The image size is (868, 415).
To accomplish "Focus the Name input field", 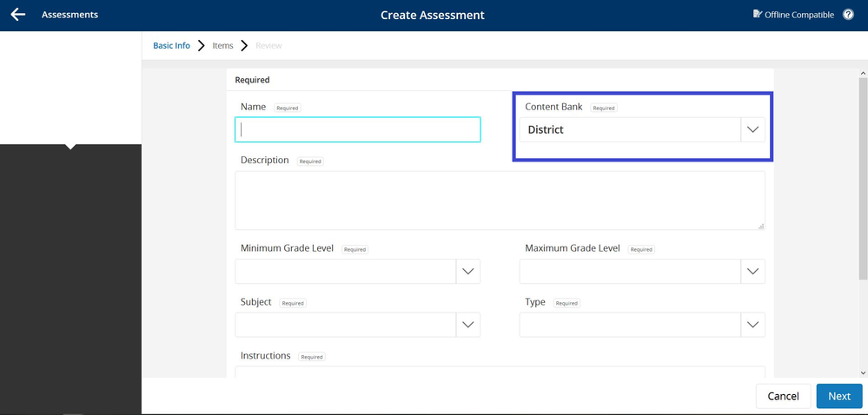I will click(358, 129).
